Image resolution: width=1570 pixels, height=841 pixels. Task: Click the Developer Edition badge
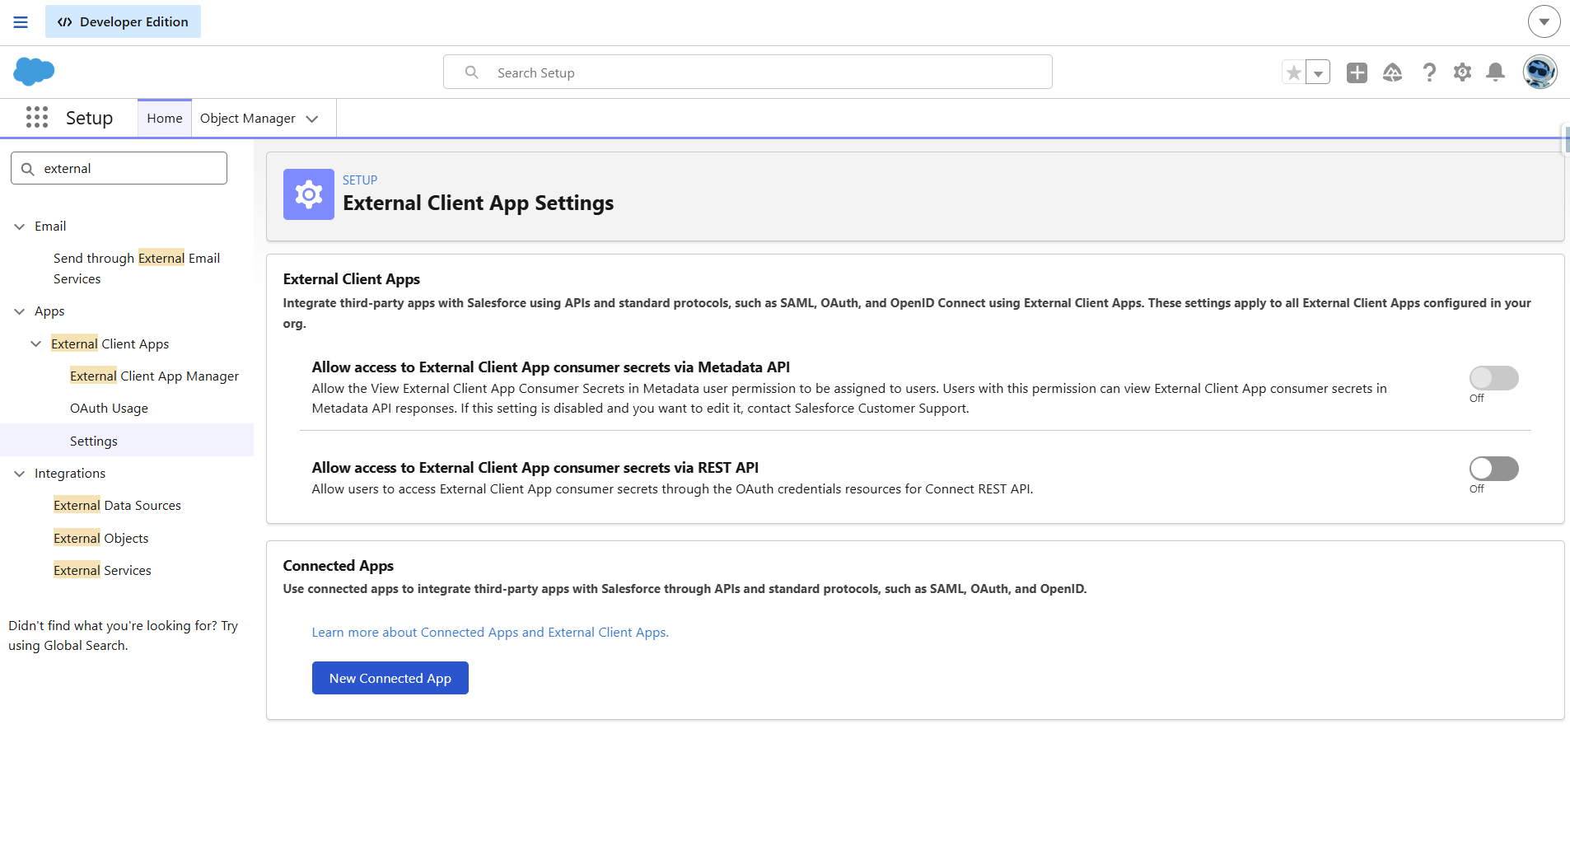pyautogui.click(x=123, y=21)
